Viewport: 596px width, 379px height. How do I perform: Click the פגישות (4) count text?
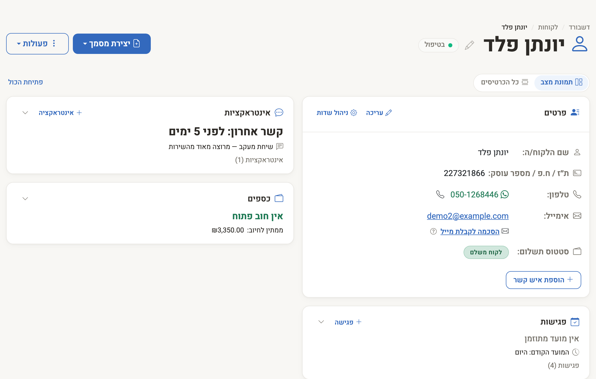pyautogui.click(x=563, y=366)
